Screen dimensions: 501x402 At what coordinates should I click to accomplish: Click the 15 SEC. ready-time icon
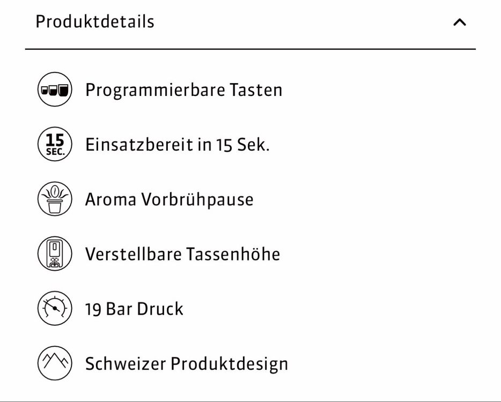pyautogui.click(x=55, y=144)
